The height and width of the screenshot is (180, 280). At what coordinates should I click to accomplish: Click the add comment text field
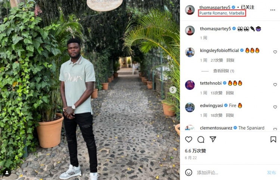(228, 173)
